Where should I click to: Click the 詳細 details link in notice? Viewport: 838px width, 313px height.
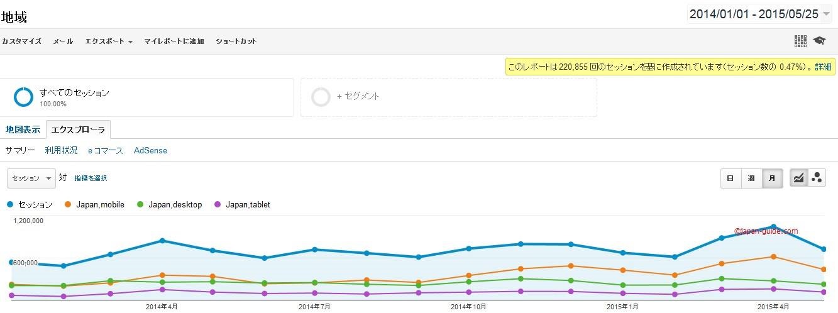823,67
